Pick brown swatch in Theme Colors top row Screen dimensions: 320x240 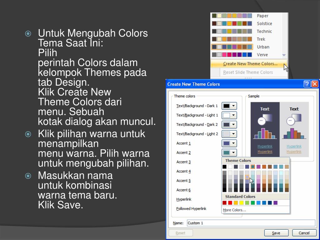coord(270,167)
